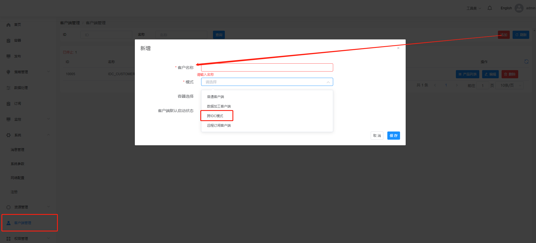The width and height of the screenshot is (536, 243).
Task: Click the 客户名称 input field
Action: (267, 68)
